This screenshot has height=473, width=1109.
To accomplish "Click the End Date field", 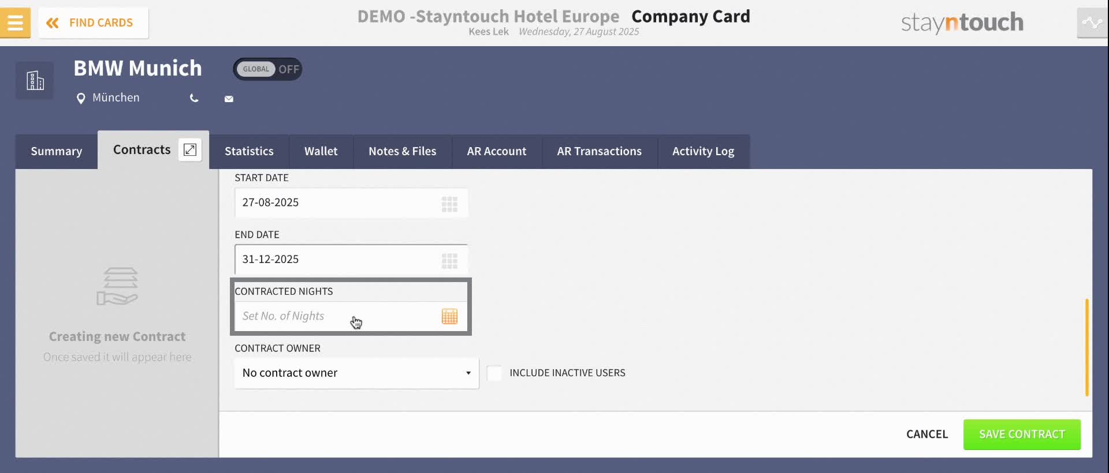I will (x=351, y=259).
